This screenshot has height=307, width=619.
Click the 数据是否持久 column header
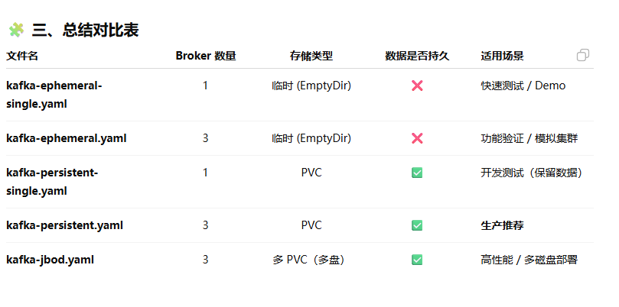[x=417, y=56]
